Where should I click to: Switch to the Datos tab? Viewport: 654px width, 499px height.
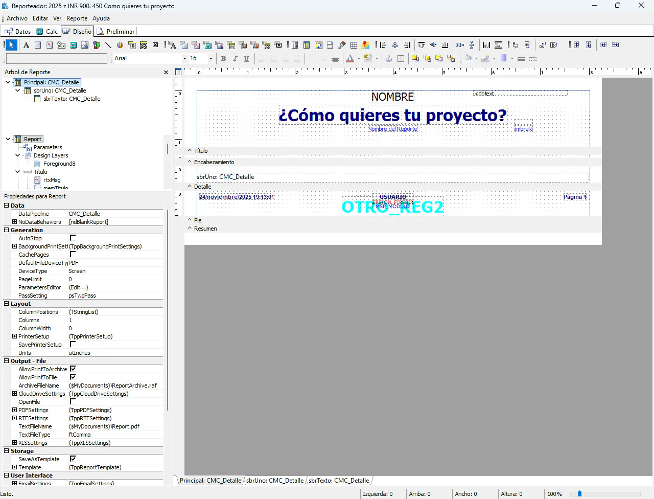(18, 32)
